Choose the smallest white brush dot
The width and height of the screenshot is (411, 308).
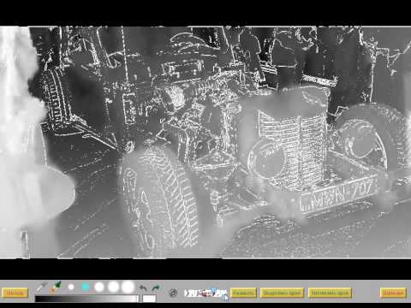[71, 287]
